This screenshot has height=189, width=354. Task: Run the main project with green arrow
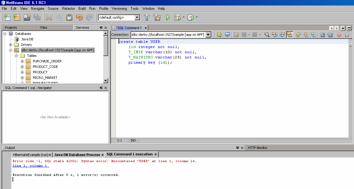168,17
